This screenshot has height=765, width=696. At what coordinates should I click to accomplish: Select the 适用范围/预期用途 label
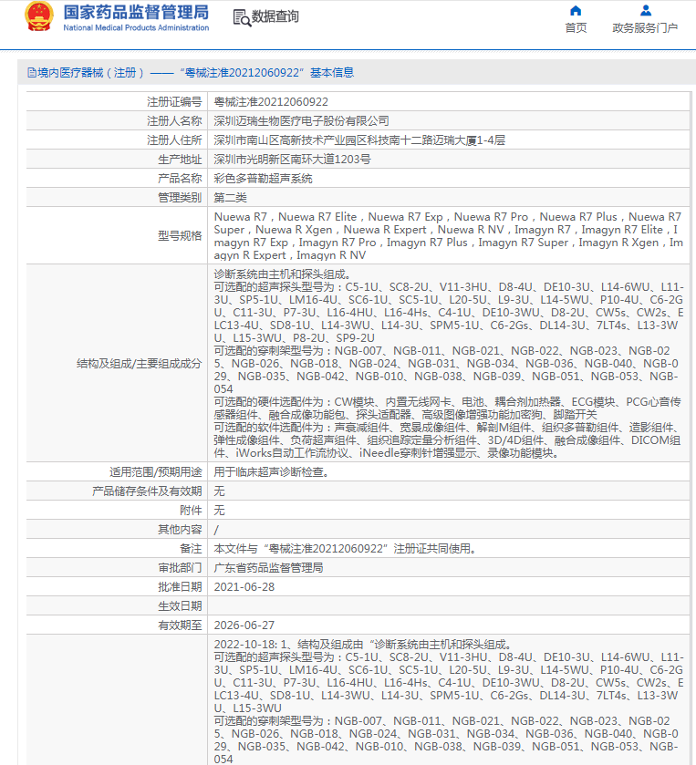coord(155,472)
